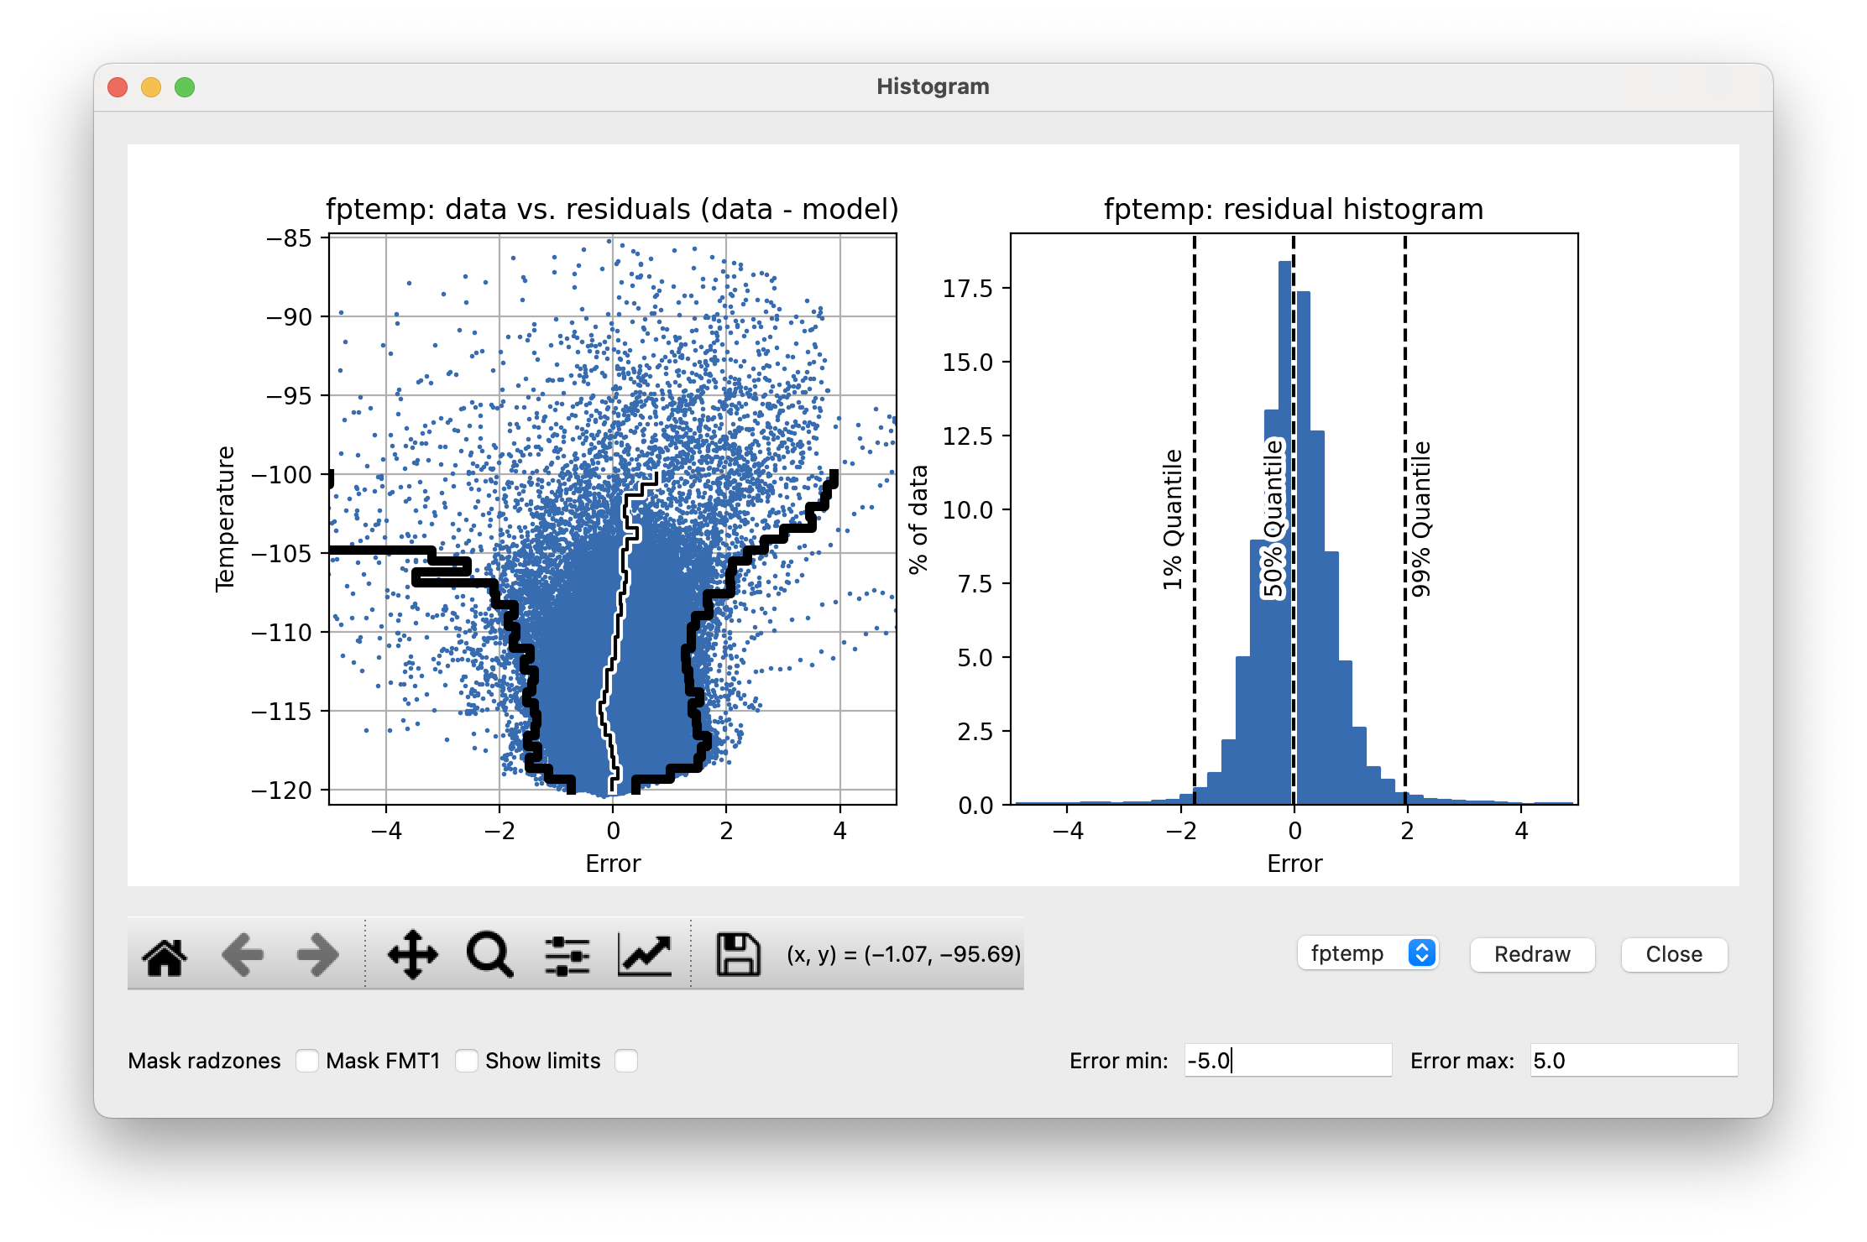Viewport: 1867px width, 1242px height.
Task: Click the Home reset view icon
Action: click(165, 954)
